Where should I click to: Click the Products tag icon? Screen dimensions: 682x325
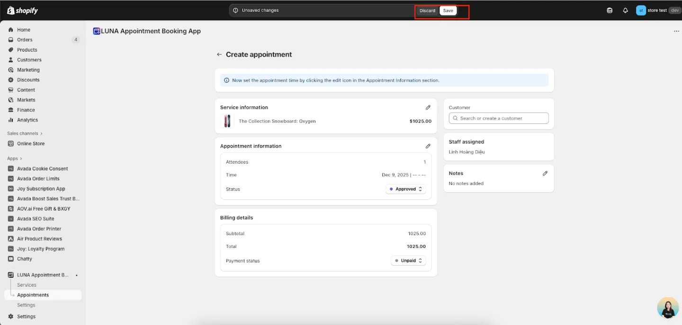11,50
